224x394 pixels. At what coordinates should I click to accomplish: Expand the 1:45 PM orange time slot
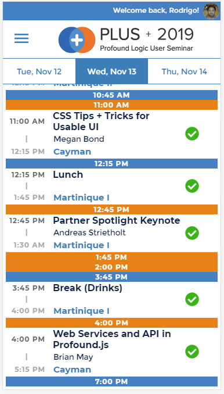(x=111, y=257)
